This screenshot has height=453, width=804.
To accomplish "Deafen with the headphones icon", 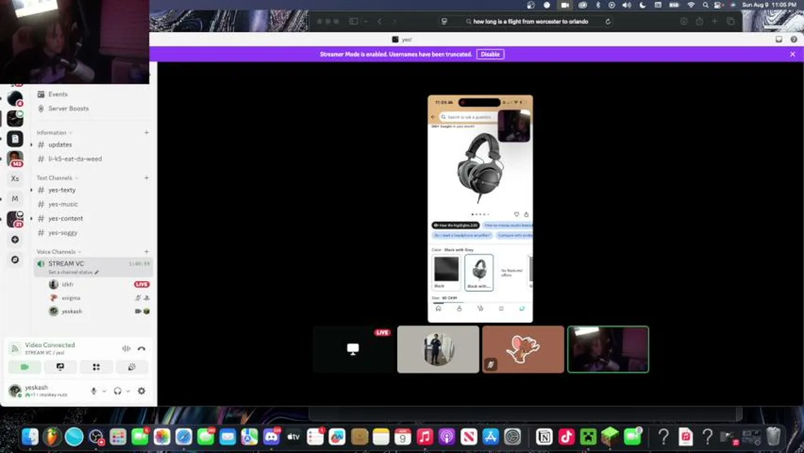I will 117,391.
